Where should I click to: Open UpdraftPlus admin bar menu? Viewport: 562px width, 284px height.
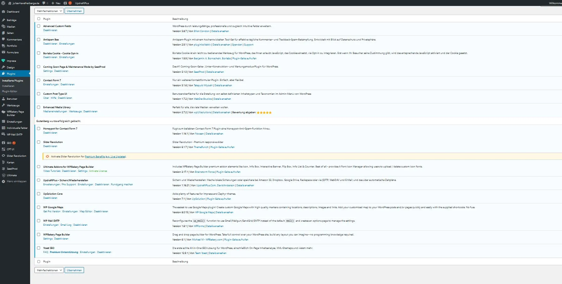82,3
